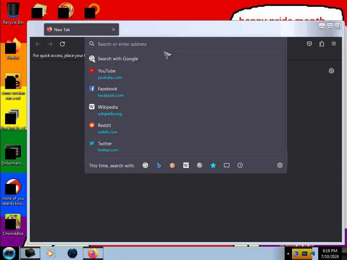347x260 pixels.
Task: Click the reddit.com link text
Action: coord(107,132)
